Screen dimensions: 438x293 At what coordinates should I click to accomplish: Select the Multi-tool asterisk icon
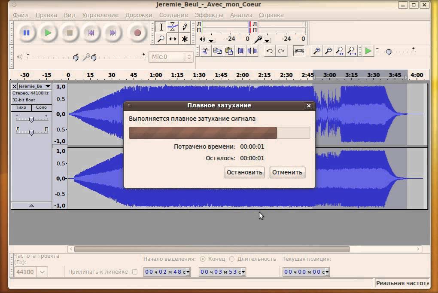(185, 39)
